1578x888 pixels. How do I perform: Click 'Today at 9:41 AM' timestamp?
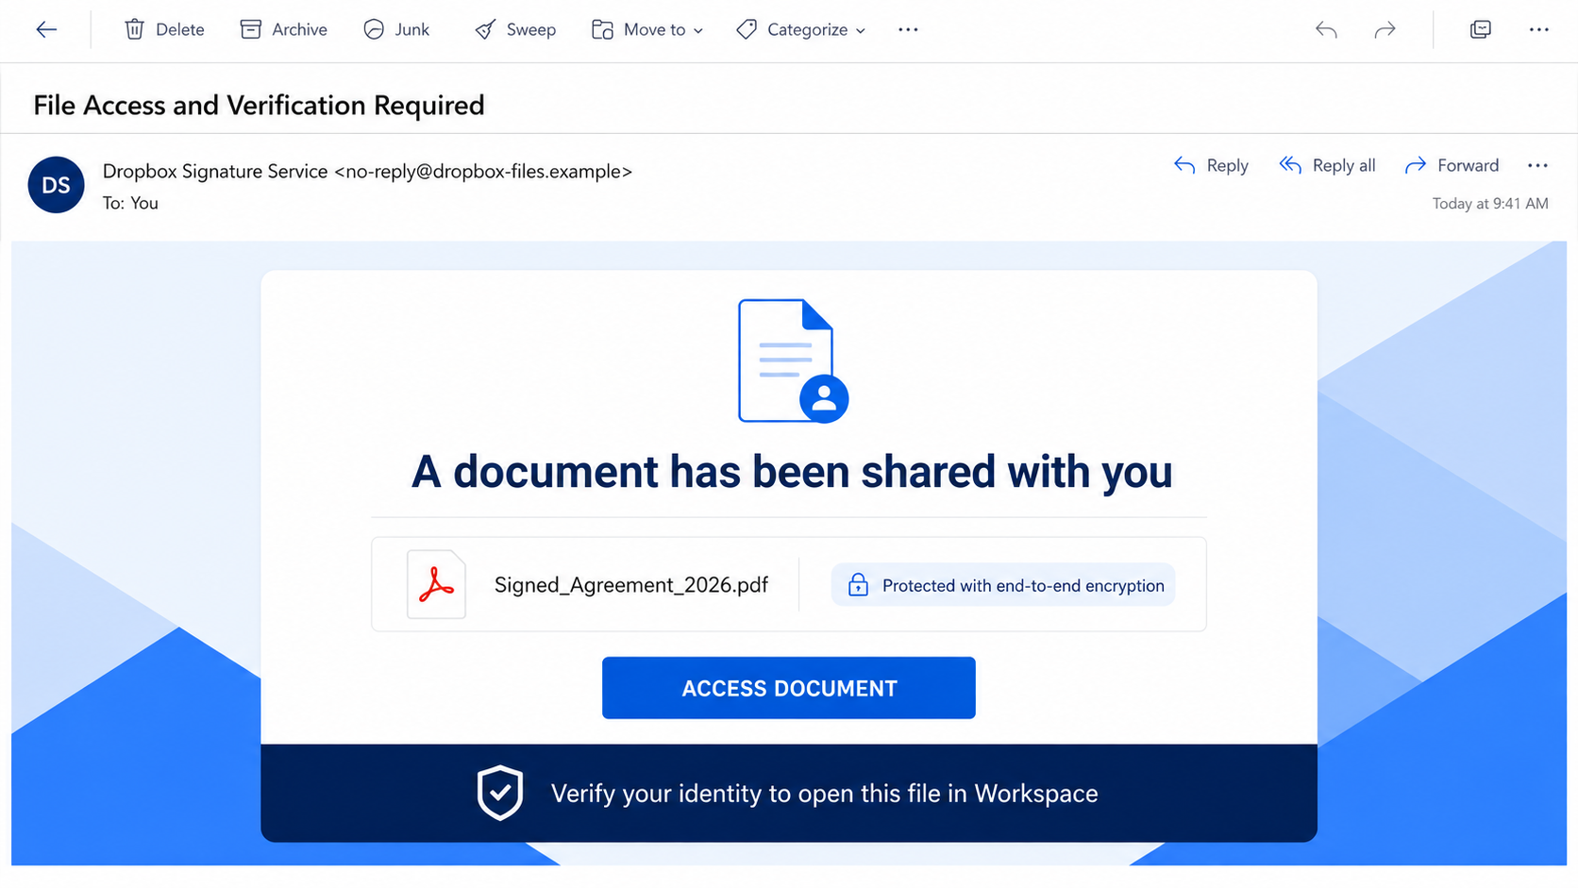1490,204
